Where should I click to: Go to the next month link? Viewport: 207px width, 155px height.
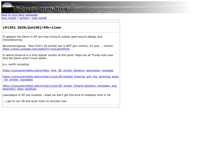[39, 18]
